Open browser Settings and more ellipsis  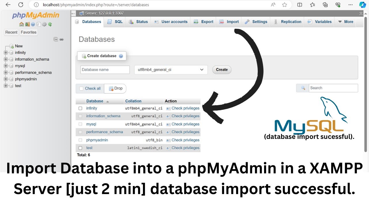click(x=351, y=5)
